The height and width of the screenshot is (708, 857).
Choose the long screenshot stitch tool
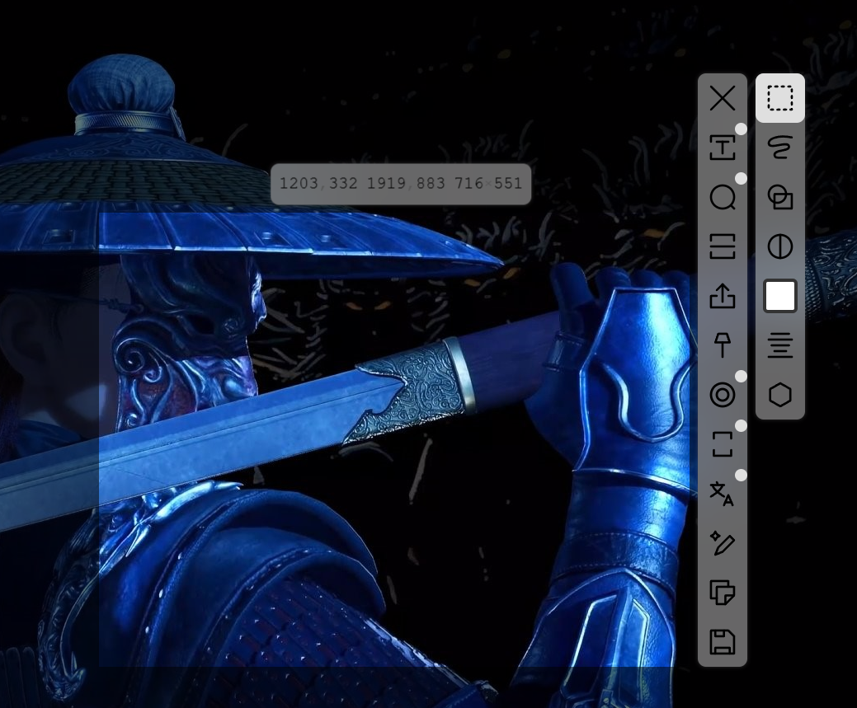[723, 247]
